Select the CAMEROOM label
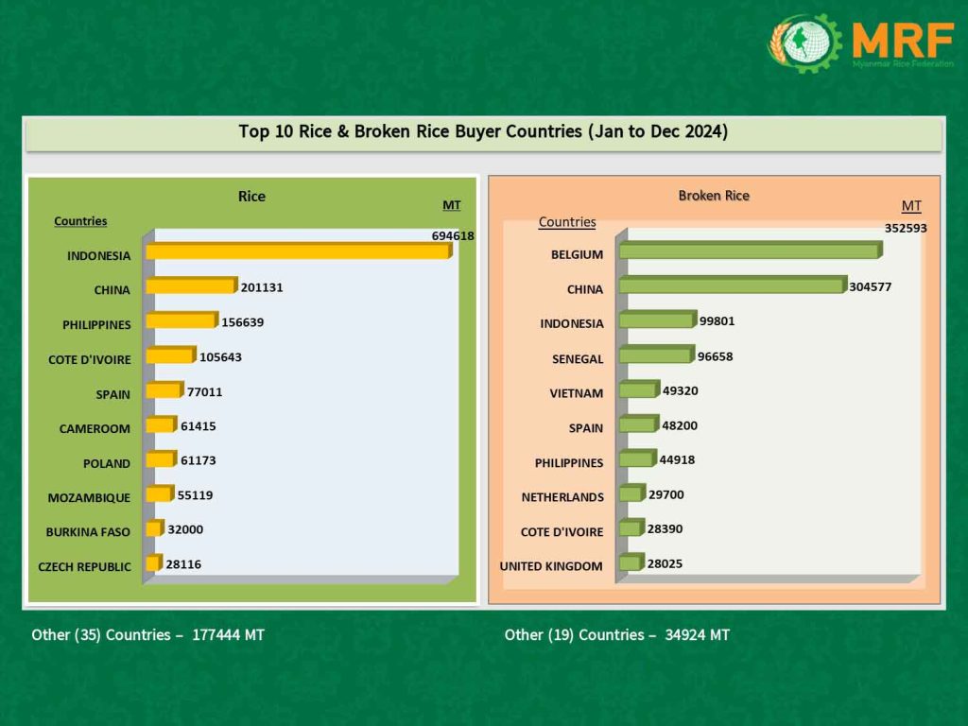Viewport: 968px width, 726px height. pyautogui.click(x=95, y=428)
